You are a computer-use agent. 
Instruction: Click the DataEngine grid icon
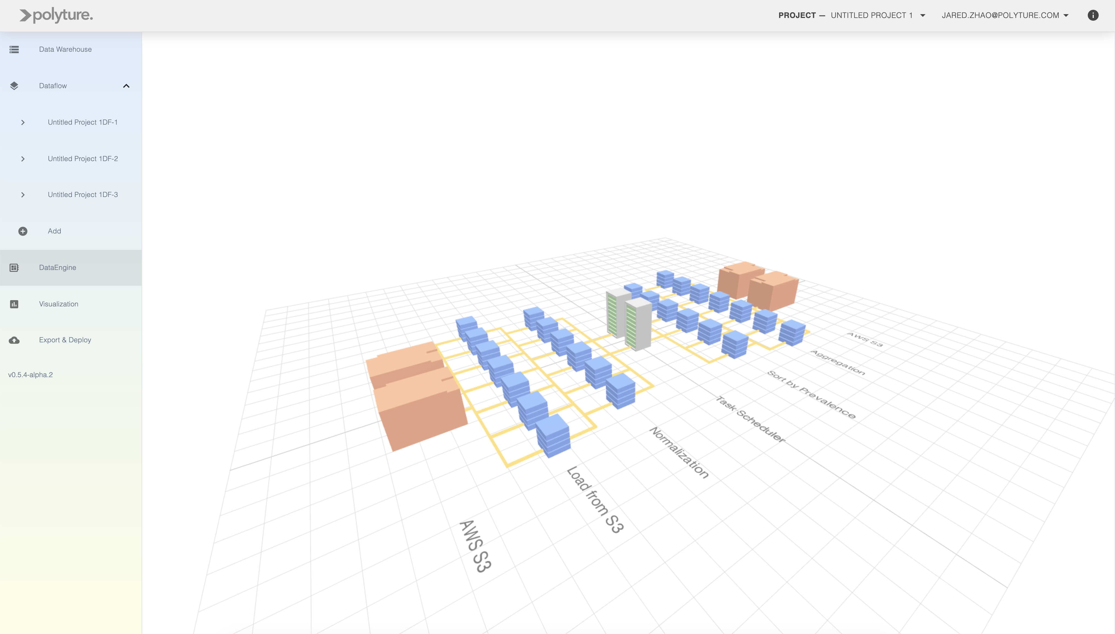(x=14, y=267)
